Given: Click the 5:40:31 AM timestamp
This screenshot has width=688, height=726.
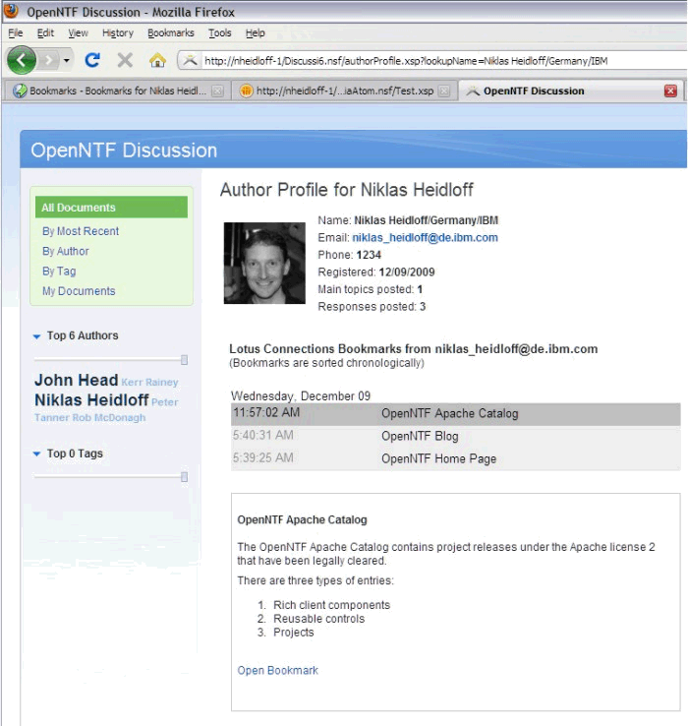Looking at the screenshot, I should click(x=262, y=435).
